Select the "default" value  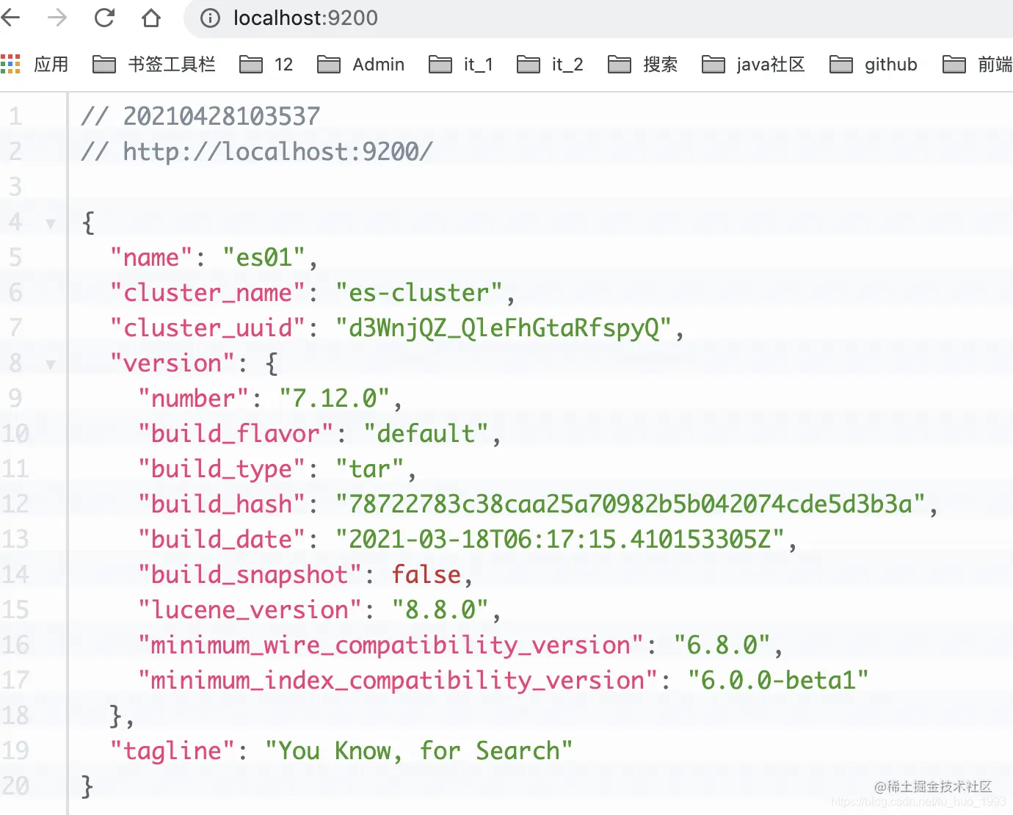click(x=426, y=434)
